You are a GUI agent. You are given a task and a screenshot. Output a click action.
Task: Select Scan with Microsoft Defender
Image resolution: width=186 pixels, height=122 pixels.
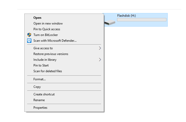pyautogui.click(x=64, y=41)
